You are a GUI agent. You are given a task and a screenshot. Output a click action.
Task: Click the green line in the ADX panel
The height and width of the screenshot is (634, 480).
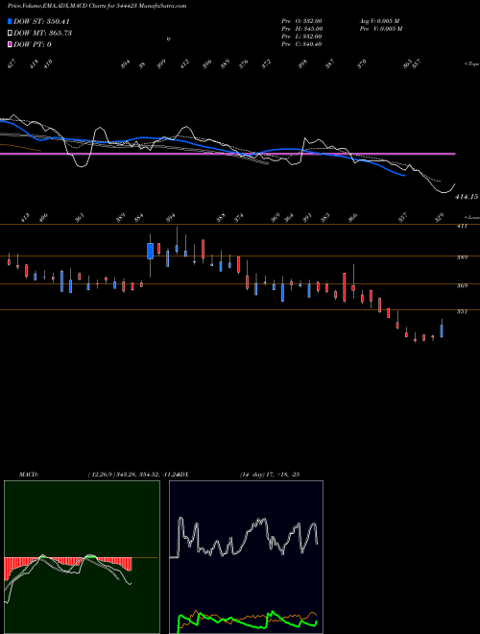click(248, 621)
